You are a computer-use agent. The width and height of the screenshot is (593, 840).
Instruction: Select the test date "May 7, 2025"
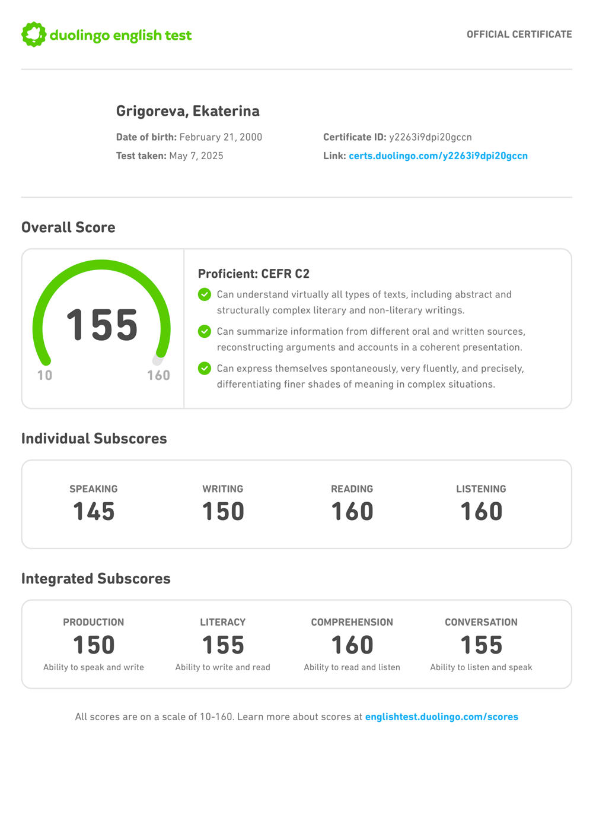pyautogui.click(x=196, y=156)
